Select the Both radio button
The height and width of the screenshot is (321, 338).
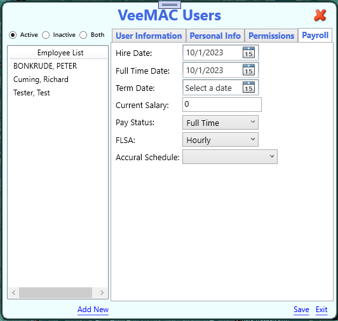point(83,35)
